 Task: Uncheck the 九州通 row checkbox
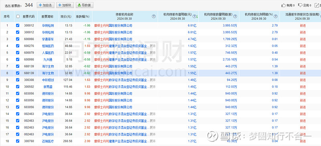tap(18, 60)
